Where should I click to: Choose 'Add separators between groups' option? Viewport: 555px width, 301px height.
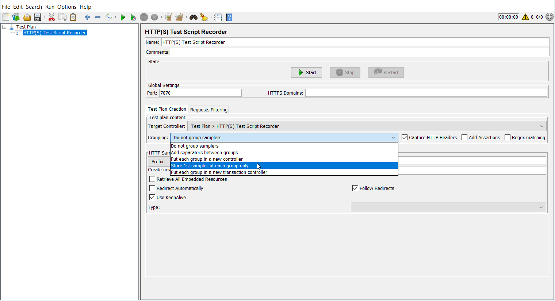tap(284, 152)
